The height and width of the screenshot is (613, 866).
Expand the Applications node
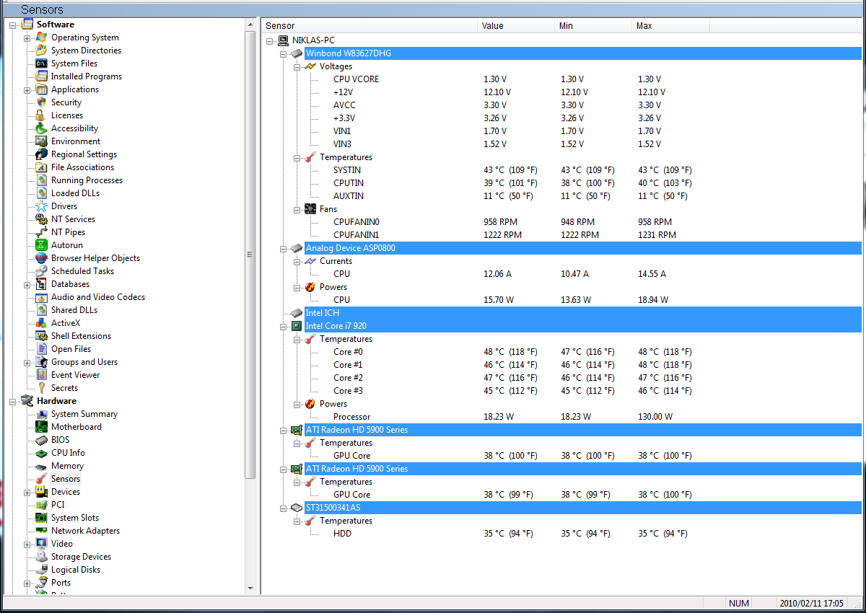[x=27, y=89]
